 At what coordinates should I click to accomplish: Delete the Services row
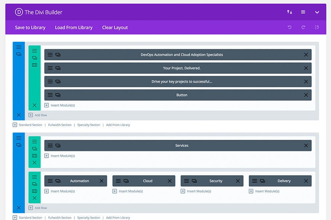(x=35, y=163)
